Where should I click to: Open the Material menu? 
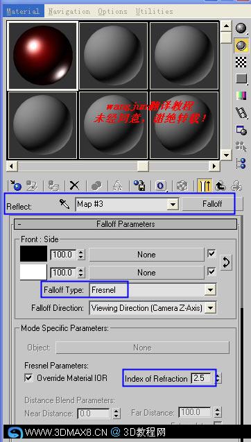click(23, 11)
